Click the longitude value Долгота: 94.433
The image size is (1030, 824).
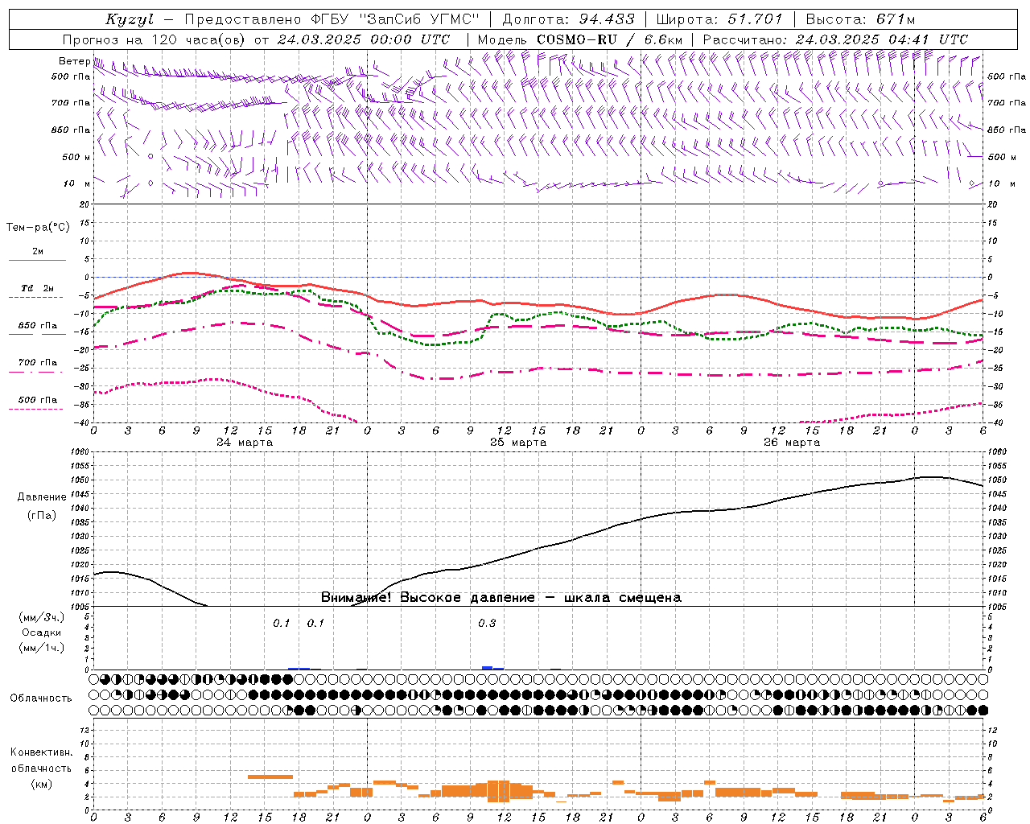pos(568,19)
